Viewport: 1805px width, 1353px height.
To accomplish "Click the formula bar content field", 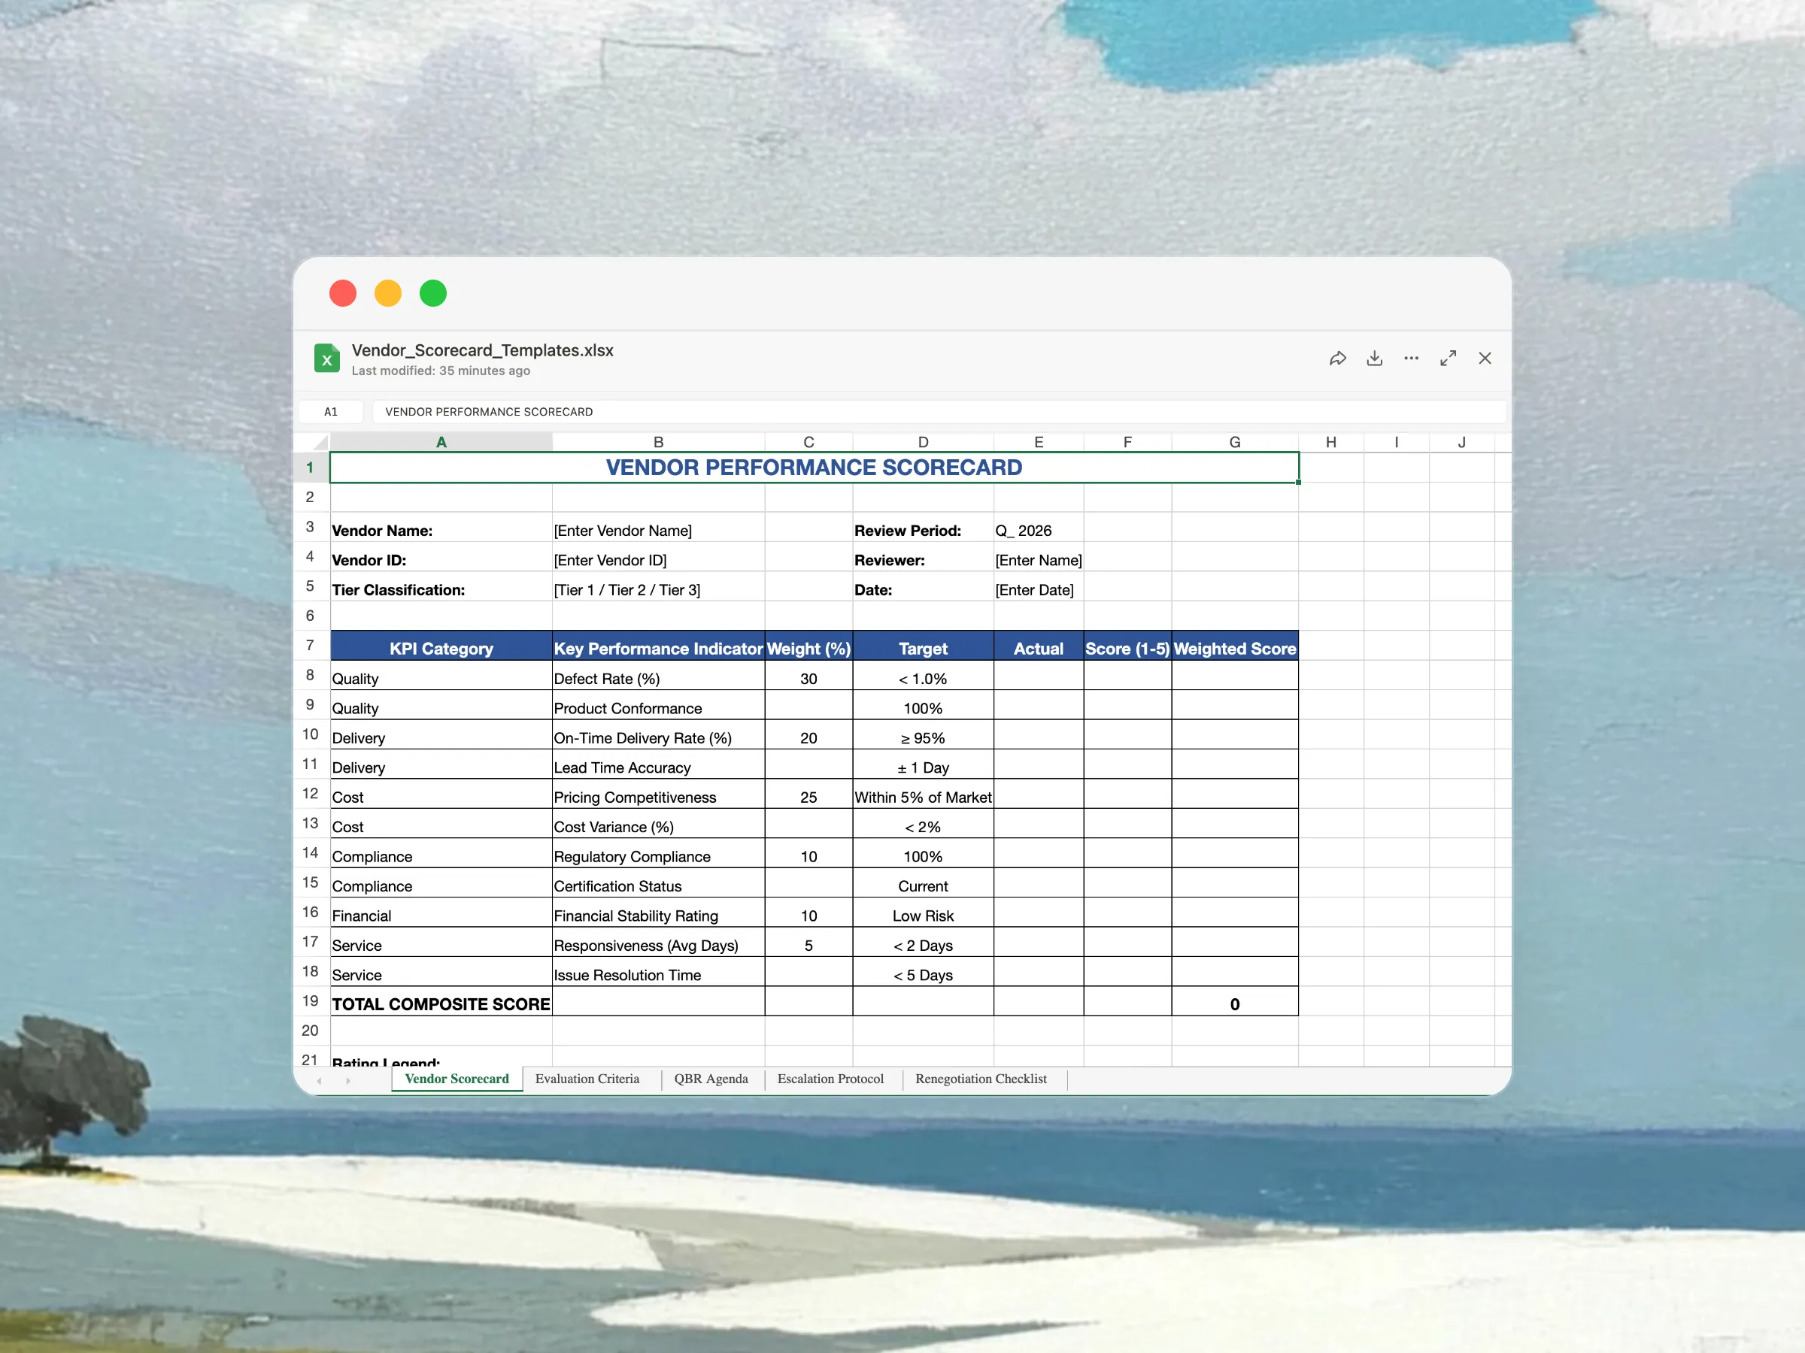I will pyautogui.click(x=939, y=412).
